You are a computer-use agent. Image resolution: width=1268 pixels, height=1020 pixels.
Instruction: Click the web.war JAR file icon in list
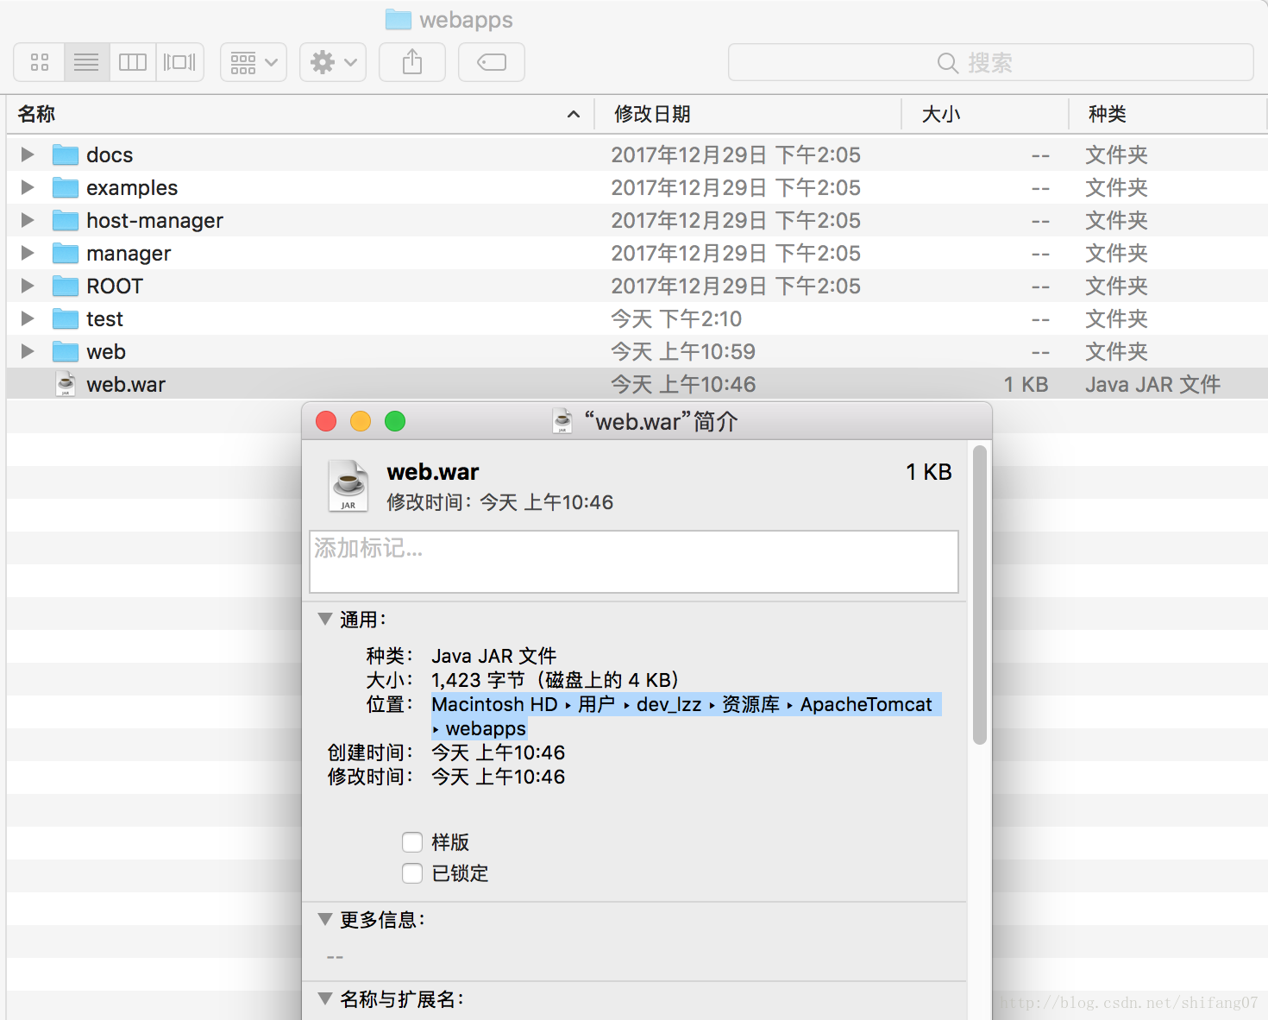[66, 384]
